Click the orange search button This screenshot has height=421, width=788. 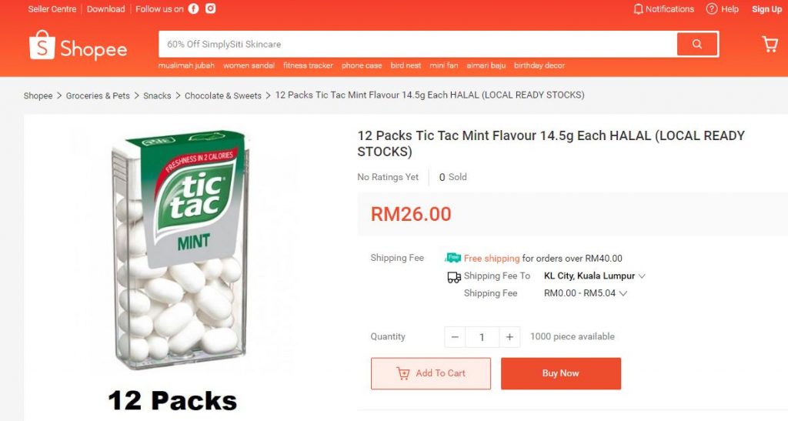pos(697,44)
